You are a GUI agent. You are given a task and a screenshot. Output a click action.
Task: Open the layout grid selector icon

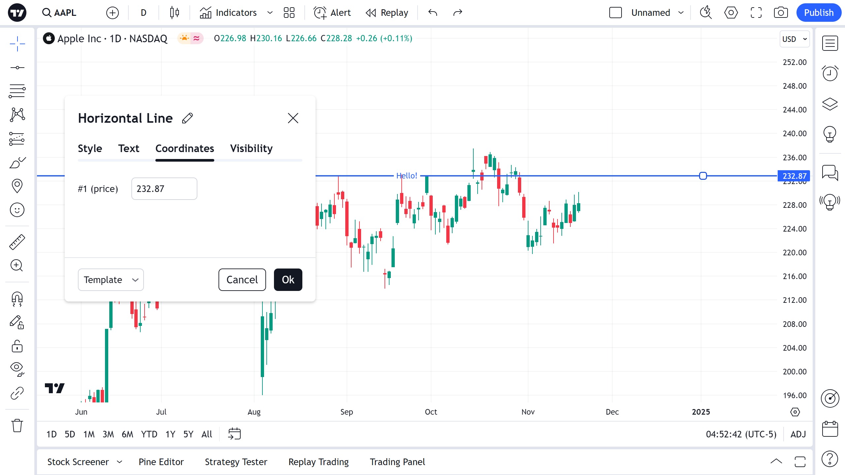[289, 13]
